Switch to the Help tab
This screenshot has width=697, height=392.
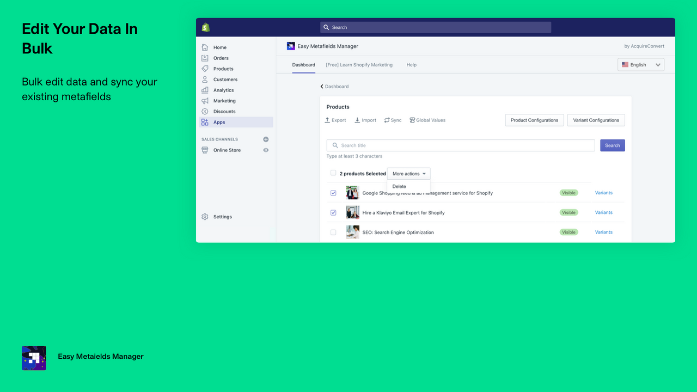411,64
